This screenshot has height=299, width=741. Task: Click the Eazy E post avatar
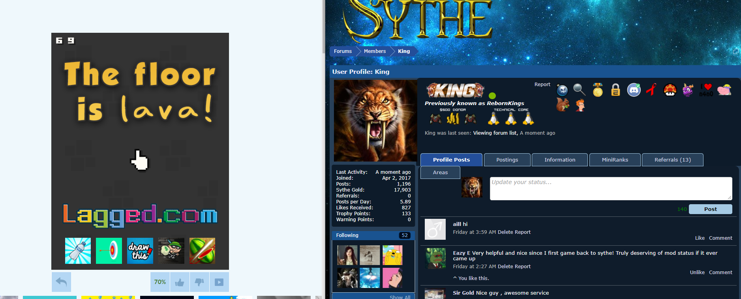pyautogui.click(x=435, y=258)
